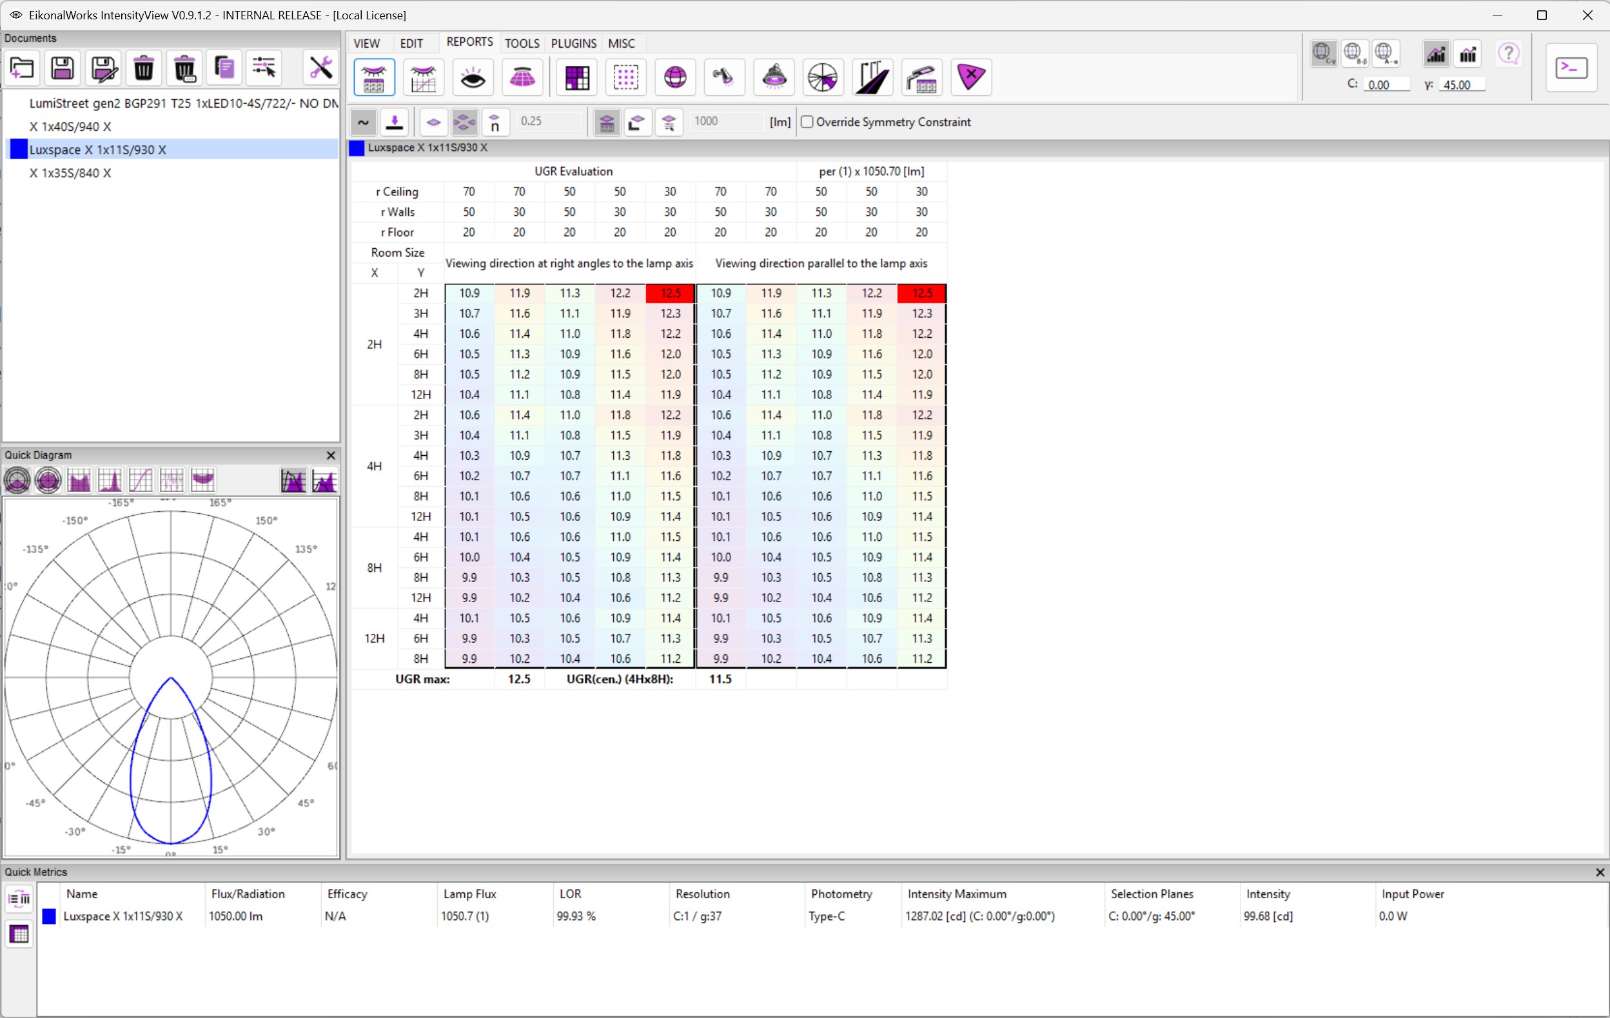Screen dimensions: 1610x1018
Task: Open the REPORTS ribbon tab
Action: pos(469,42)
